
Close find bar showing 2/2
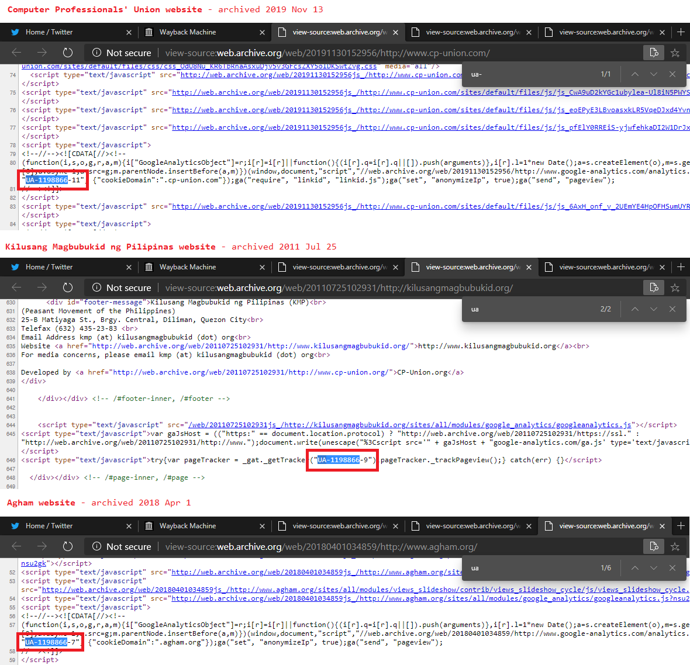[x=672, y=309]
